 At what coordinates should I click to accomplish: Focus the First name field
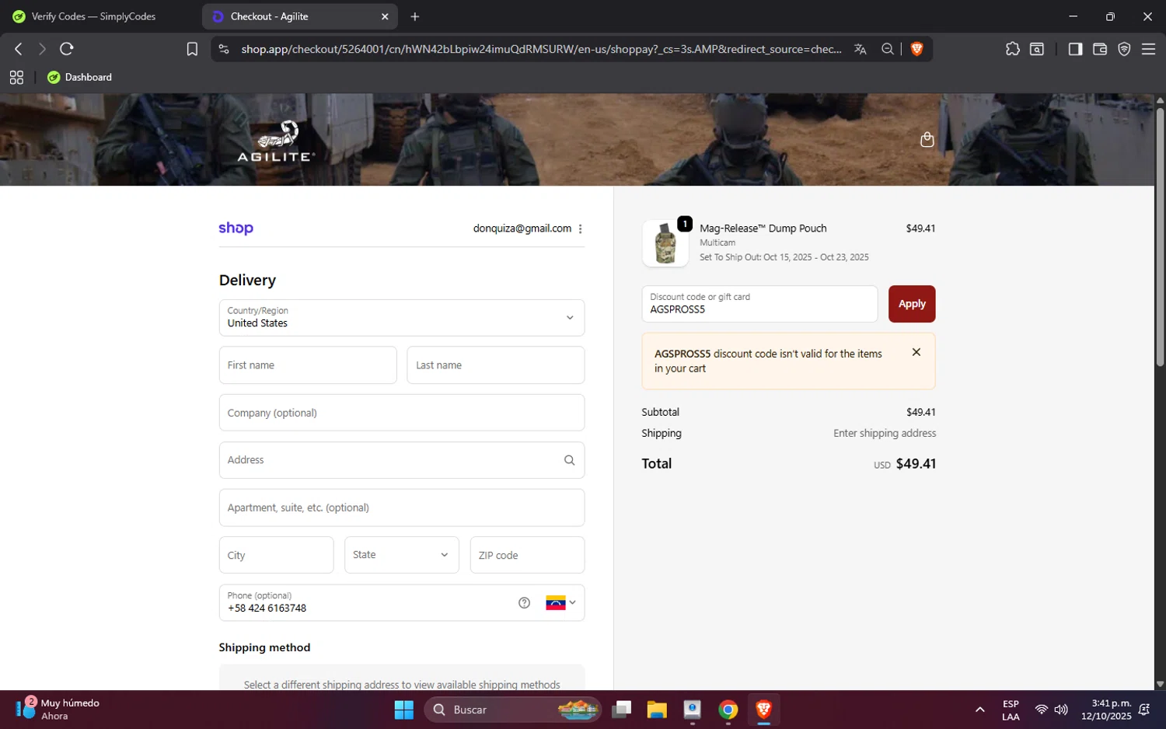click(308, 365)
